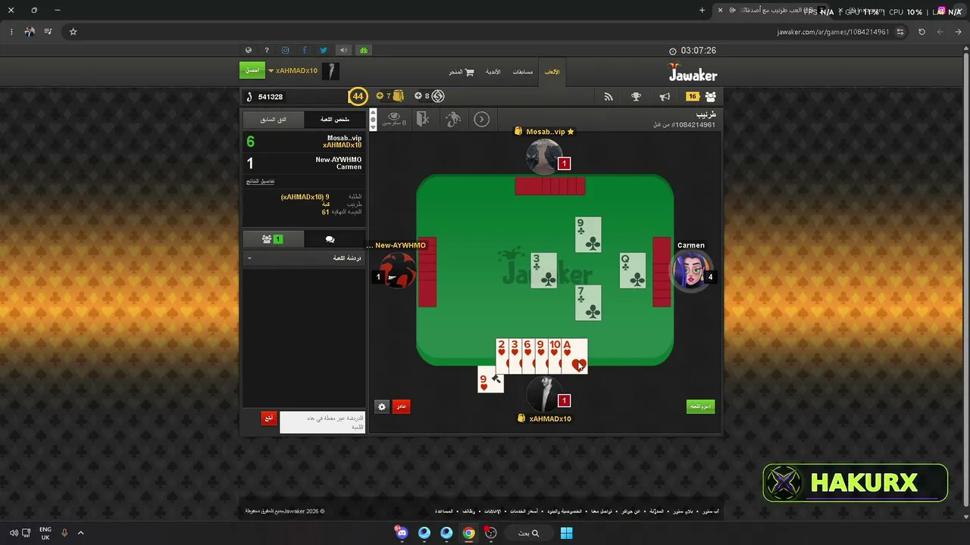Show hidden system tray icons
Screen dimensions: 970x545
click(80, 533)
